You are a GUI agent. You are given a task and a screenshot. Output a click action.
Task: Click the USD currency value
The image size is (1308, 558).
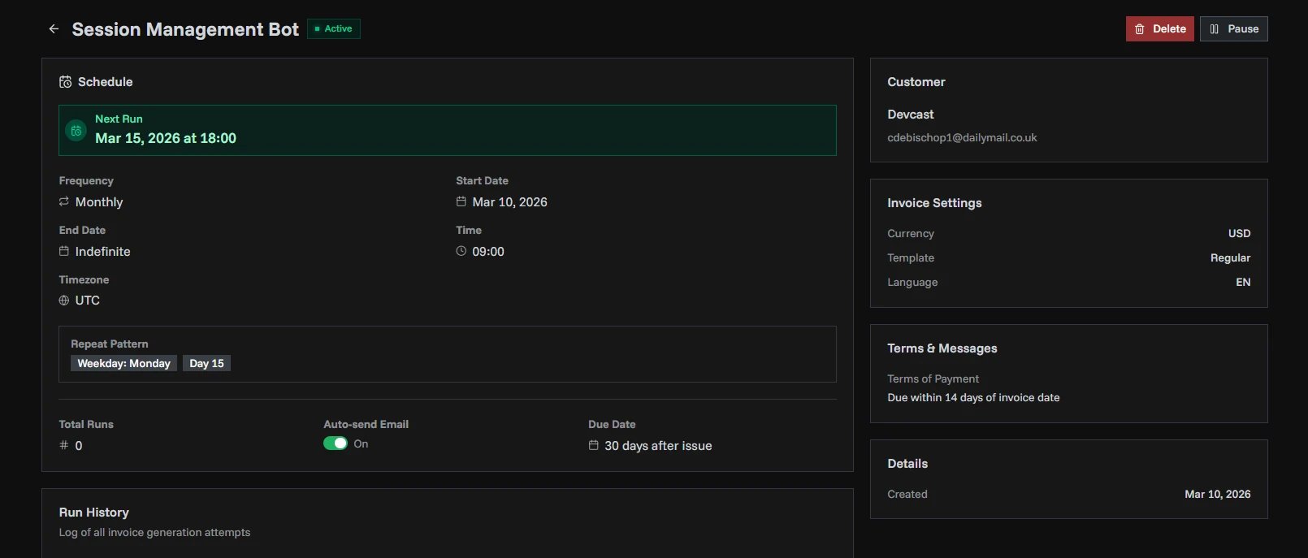pos(1239,233)
